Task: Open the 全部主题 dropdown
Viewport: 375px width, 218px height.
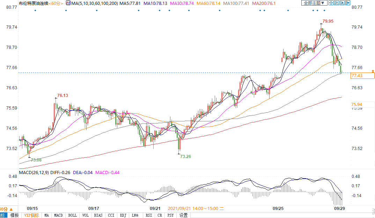Action: pos(314,3)
